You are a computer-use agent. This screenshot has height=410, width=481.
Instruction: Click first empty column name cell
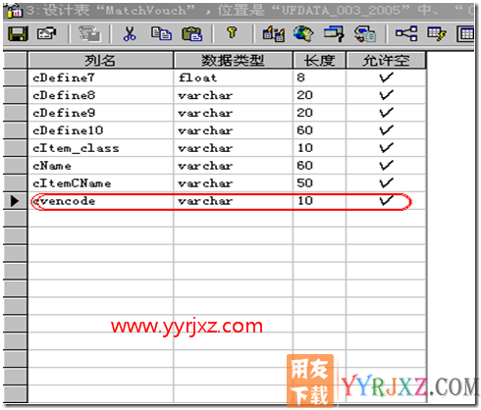click(x=101, y=219)
